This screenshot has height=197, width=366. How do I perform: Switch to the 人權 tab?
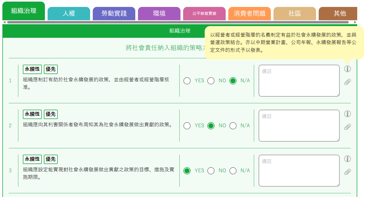click(x=69, y=14)
